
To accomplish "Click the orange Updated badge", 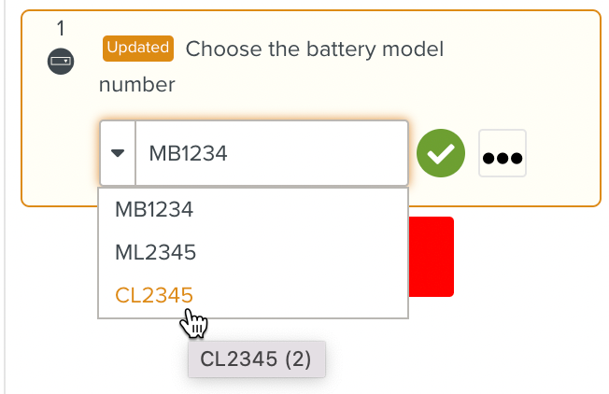I will (138, 48).
